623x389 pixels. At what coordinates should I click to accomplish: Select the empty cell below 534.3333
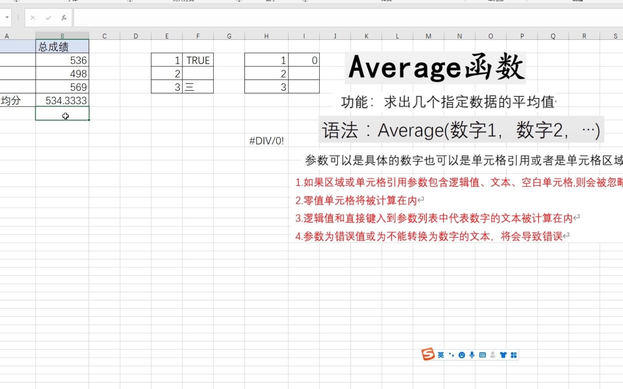[62, 113]
